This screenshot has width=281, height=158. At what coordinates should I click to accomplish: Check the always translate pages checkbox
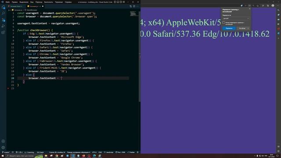pyautogui.click(x=223, y=22)
